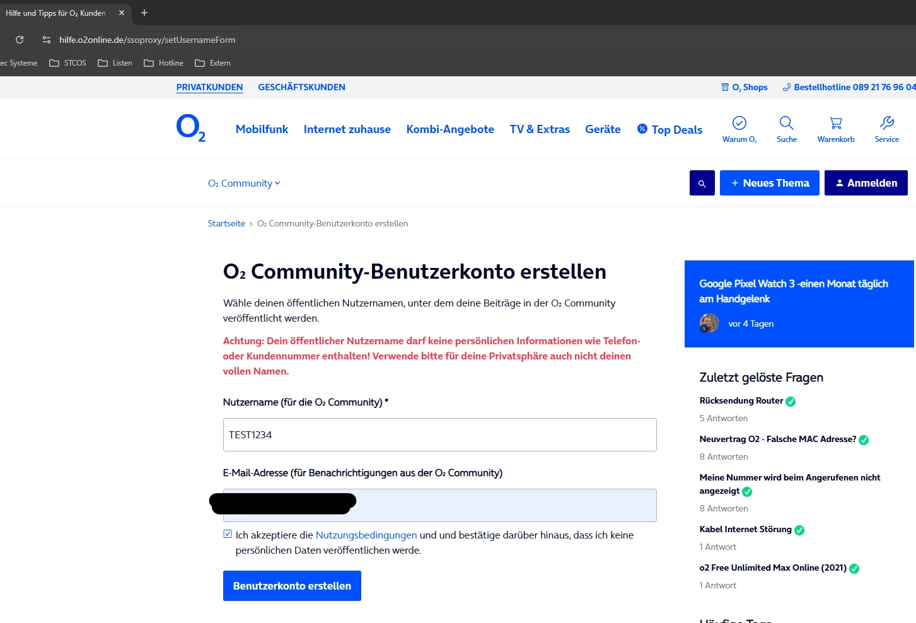Viewport: 916px width, 623px height.
Task: Click the Neues Thema button
Action: (x=770, y=183)
